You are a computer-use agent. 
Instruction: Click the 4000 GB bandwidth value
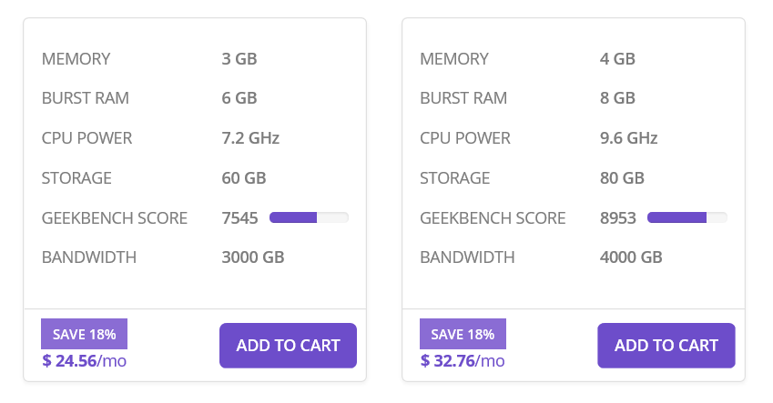click(x=631, y=257)
